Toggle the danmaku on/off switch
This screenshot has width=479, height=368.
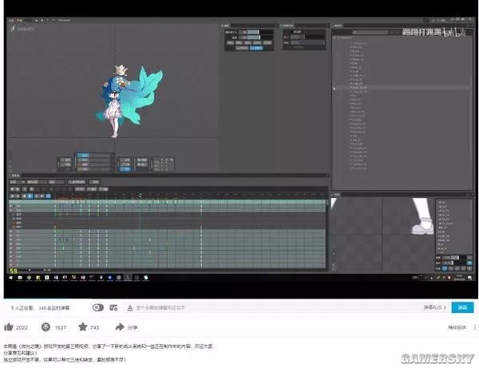[x=98, y=307]
